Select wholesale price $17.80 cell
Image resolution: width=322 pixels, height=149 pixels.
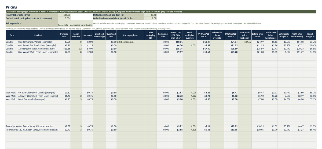203,49
